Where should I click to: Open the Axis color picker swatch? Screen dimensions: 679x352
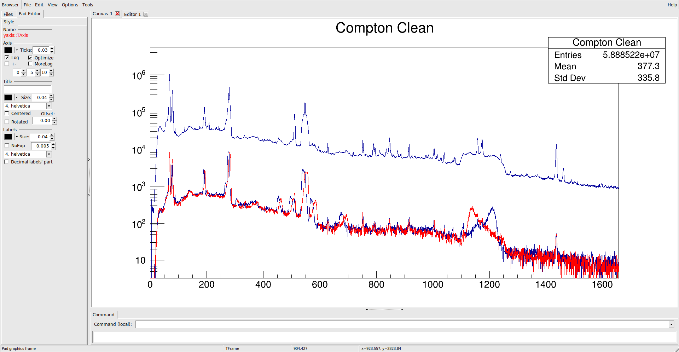[8, 50]
